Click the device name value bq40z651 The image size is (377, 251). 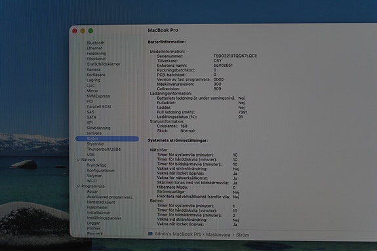tap(223, 65)
